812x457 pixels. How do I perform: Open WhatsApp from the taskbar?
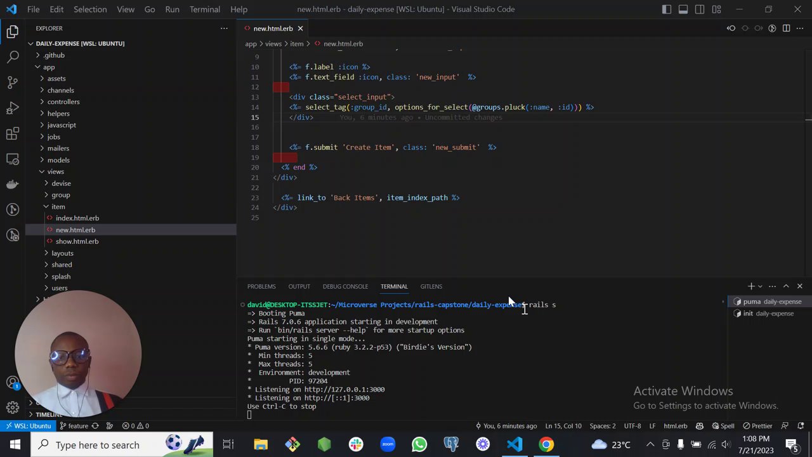(419, 444)
